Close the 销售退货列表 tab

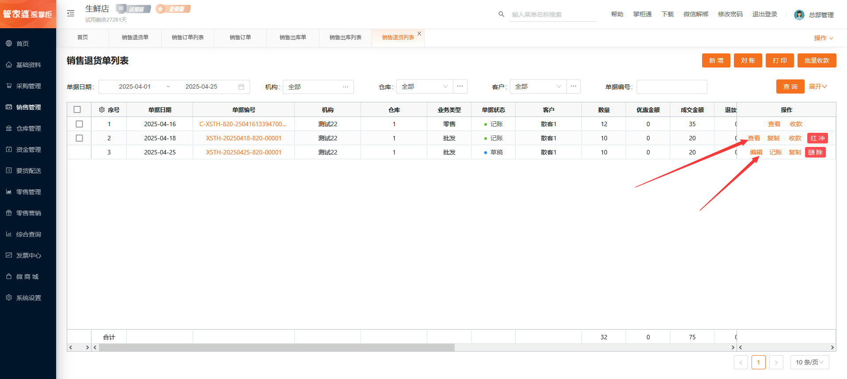pos(419,34)
